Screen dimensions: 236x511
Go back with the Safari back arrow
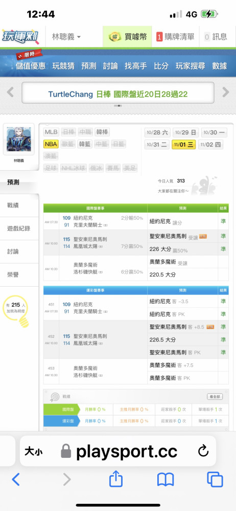coord(15,480)
